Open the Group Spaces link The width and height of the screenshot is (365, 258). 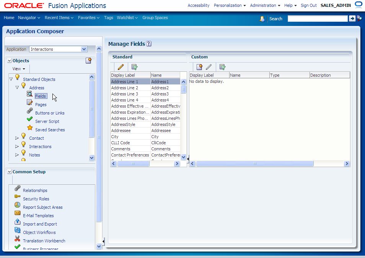(x=155, y=18)
